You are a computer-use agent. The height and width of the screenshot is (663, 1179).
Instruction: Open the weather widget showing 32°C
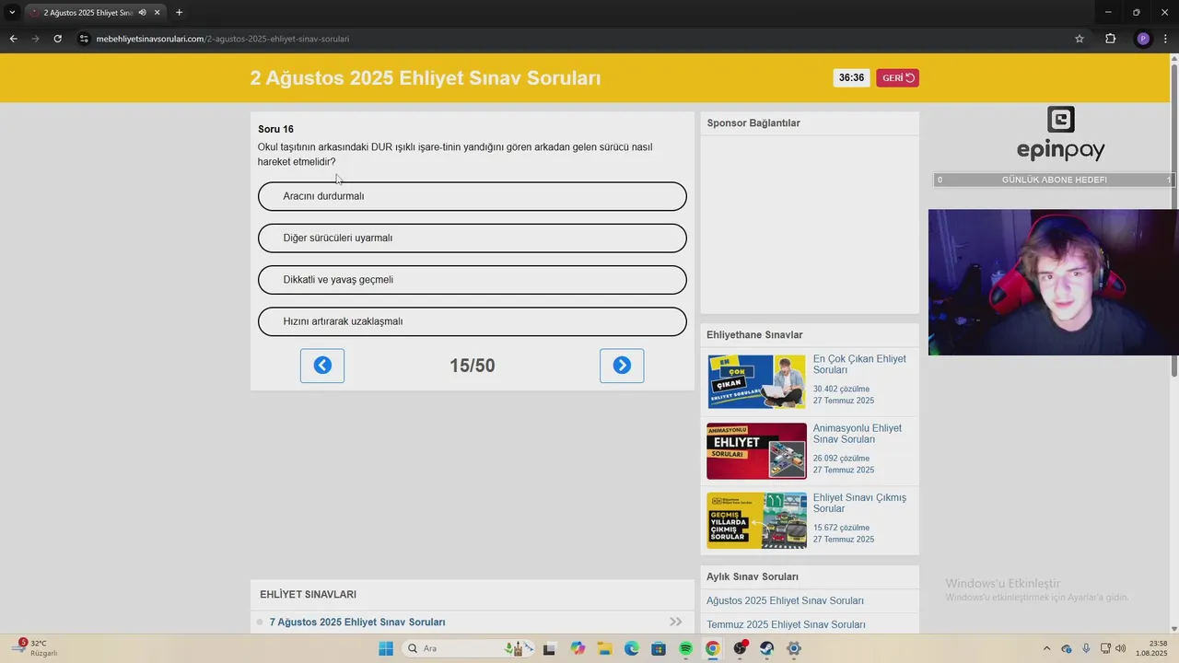pyautogui.click(x=35, y=648)
